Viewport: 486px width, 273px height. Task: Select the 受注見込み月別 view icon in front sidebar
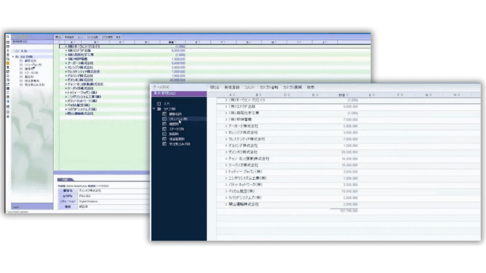pos(164,144)
